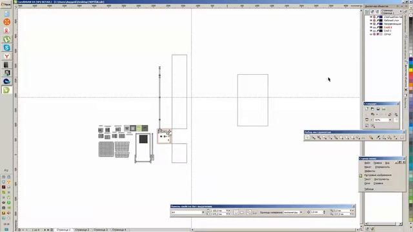Click uTorrent icon in left dock
The height and width of the screenshot is (232, 413).
[x=7, y=39]
